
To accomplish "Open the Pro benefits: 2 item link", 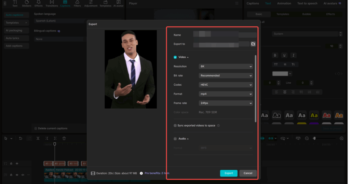I will coord(157,173).
